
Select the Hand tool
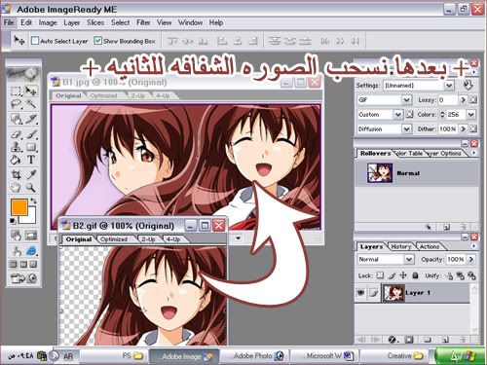click(x=16, y=188)
